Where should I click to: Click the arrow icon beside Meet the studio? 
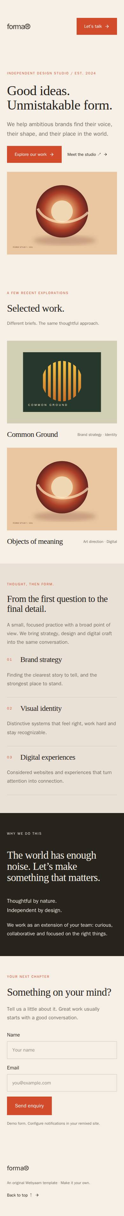click(x=105, y=154)
